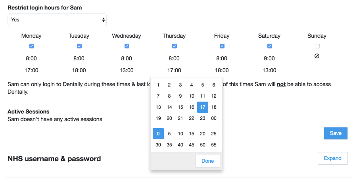This screenshot has height=179, width=355.
Task: Edit Monday's 8:00 start time
Action: coord(31,58)
